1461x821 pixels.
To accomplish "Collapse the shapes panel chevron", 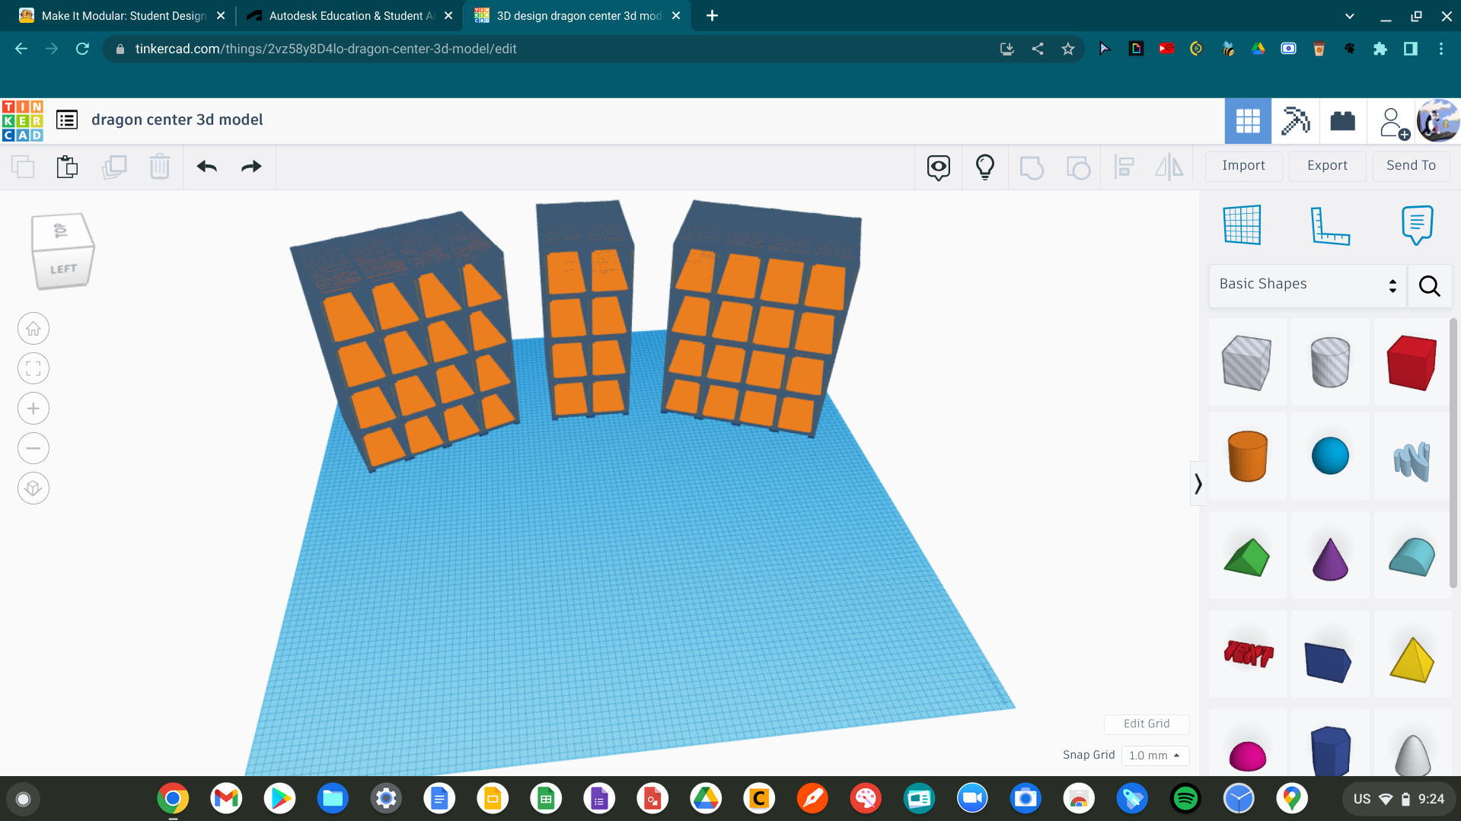I will pos(1198,484).
